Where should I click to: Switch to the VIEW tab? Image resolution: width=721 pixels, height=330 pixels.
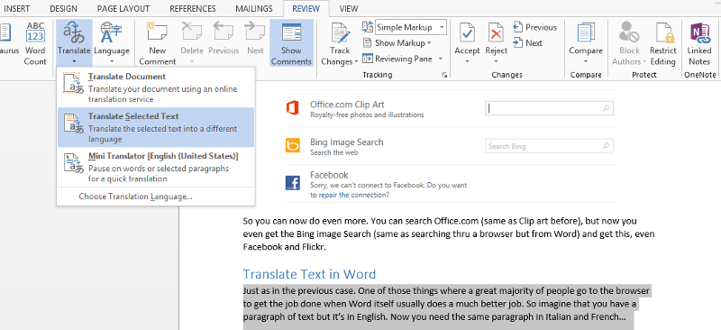[x=349, y=8]
